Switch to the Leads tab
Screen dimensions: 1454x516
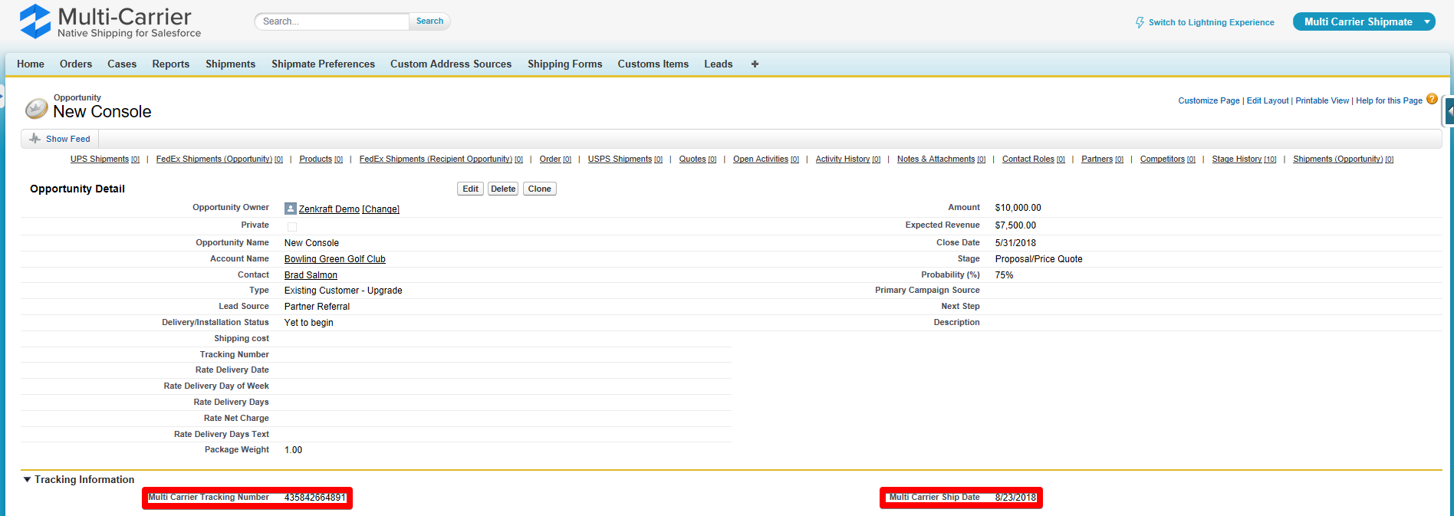point(719,64)
